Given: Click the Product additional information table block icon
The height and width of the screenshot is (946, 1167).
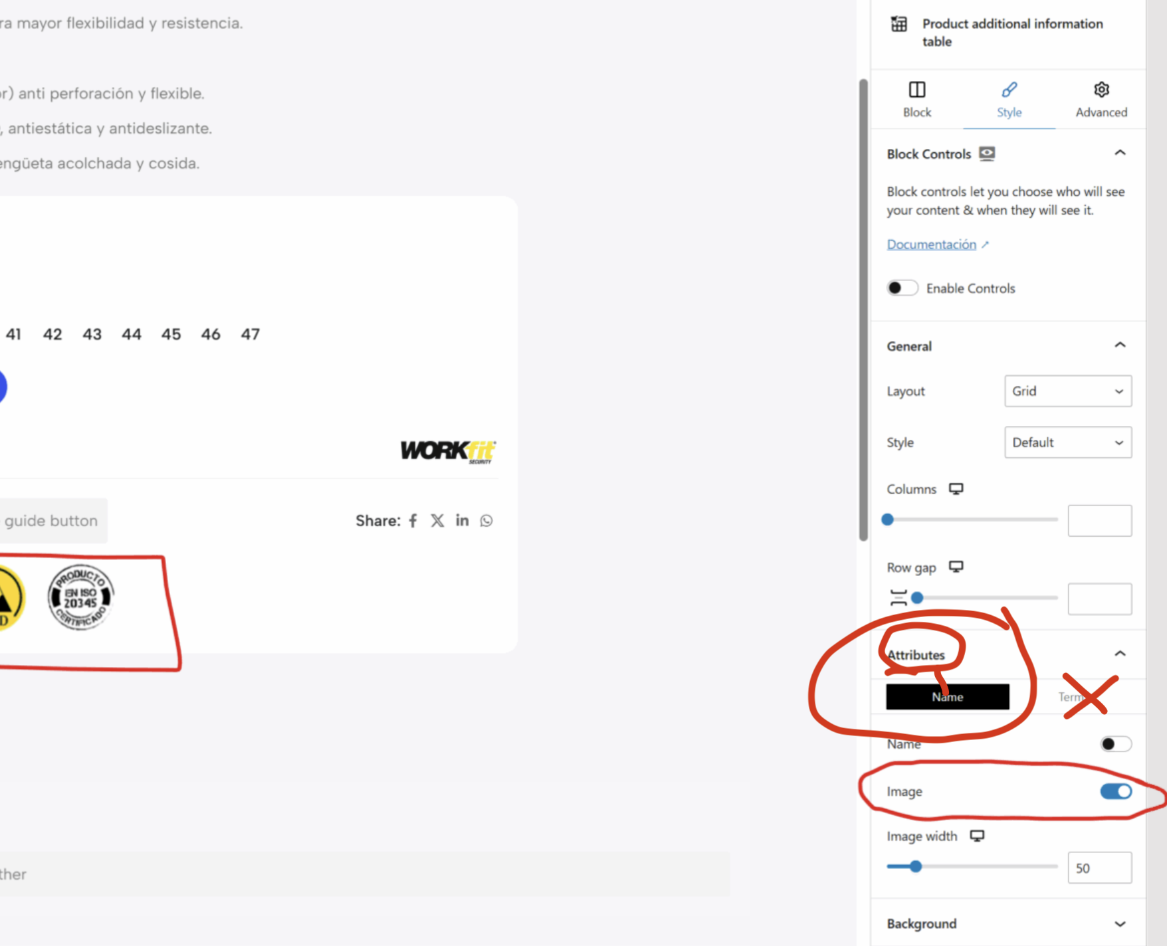Looking at the screenshot, I should coord(899,25).
